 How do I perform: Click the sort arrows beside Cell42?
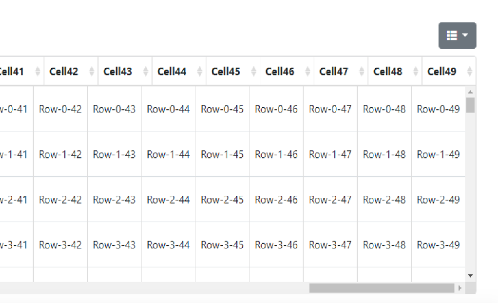[92, 71]
